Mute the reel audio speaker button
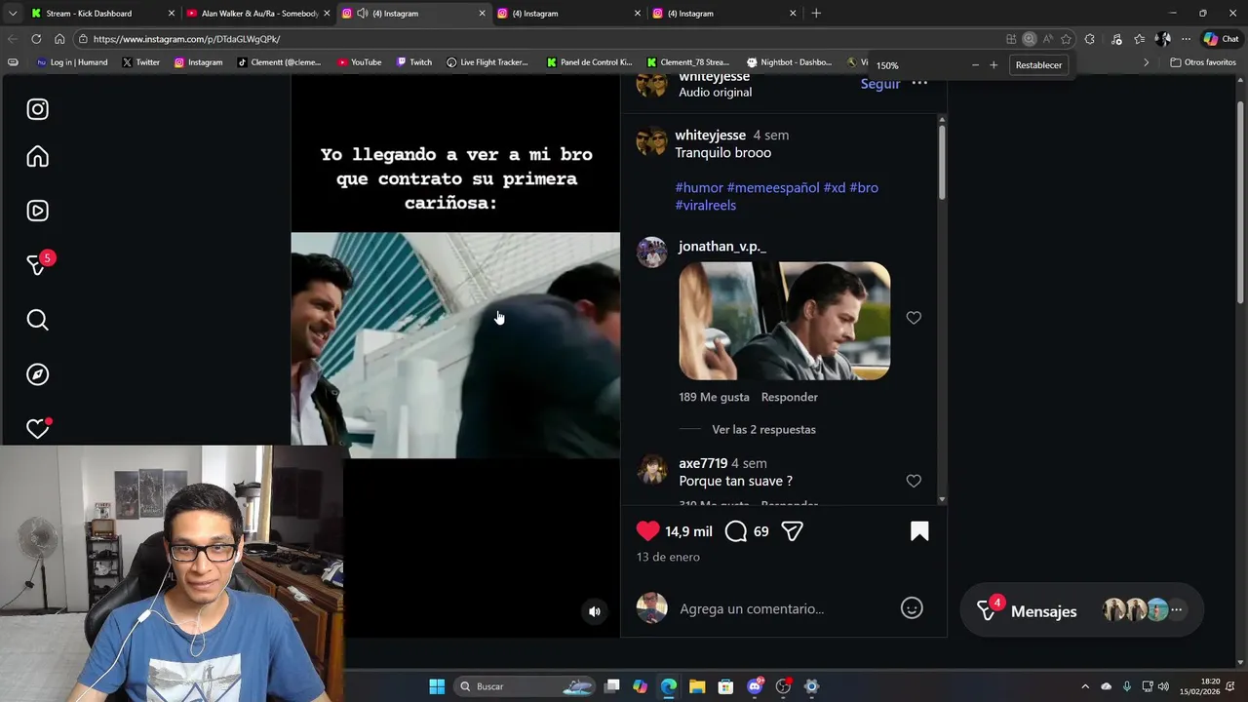The height and width of the screenshot is (702, 1248). (595, 611)
